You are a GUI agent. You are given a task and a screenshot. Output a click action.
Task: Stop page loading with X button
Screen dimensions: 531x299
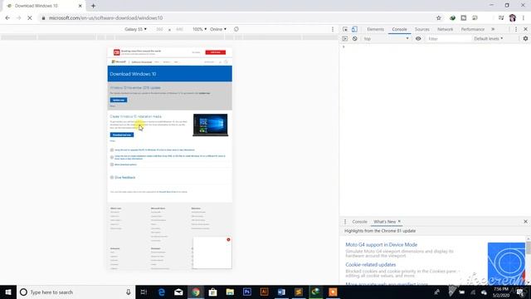tap(30, 18)
